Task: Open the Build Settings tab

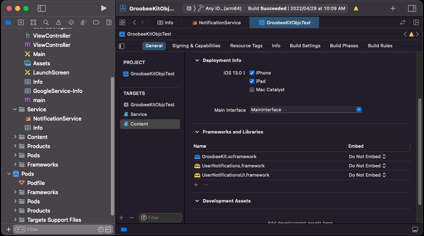Action: [305, 46]
